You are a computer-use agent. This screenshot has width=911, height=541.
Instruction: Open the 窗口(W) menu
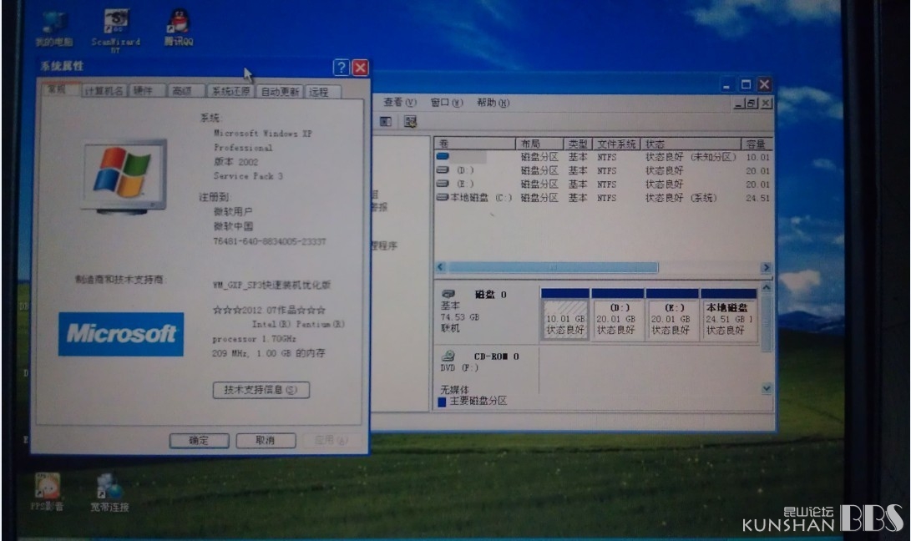[446, 103]
